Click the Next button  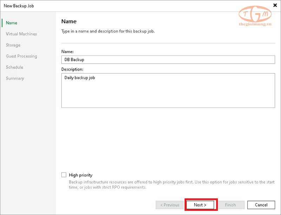[x=200, y=205]
